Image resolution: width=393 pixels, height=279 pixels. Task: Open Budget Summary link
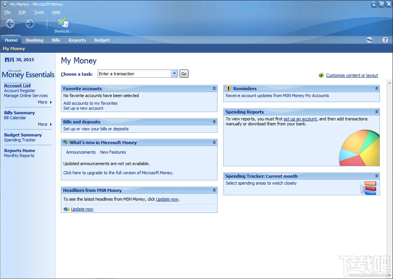[x=23, y=135]
